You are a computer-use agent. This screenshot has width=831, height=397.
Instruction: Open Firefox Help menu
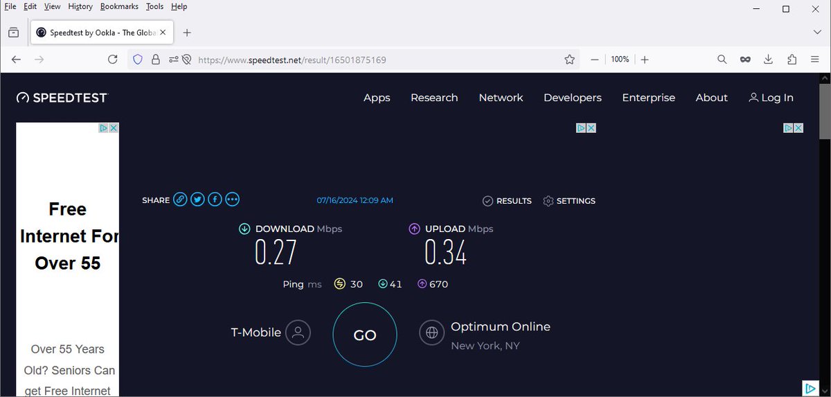click(x=179, y=6)
